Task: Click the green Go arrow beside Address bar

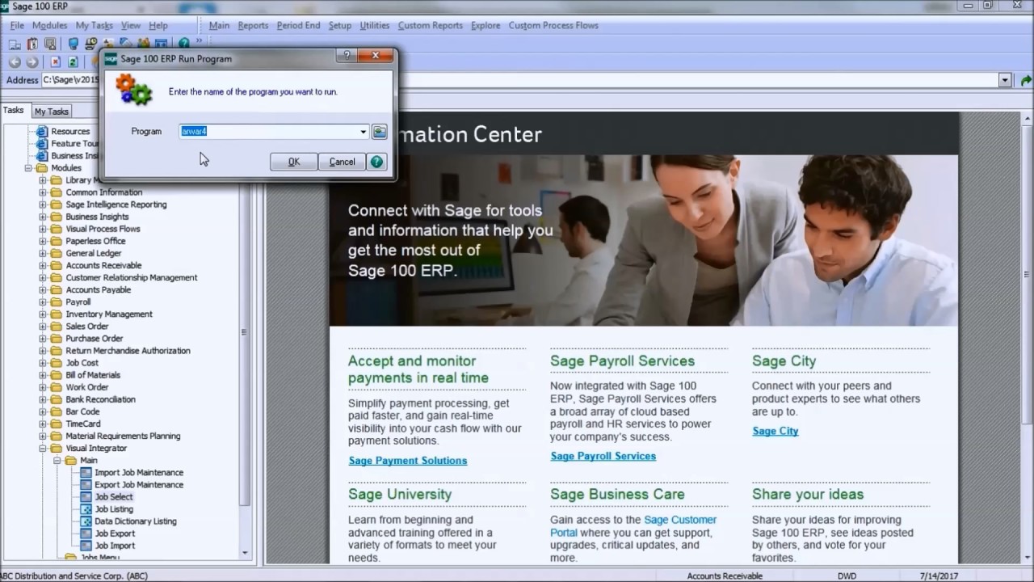Action: [1026, 80]
